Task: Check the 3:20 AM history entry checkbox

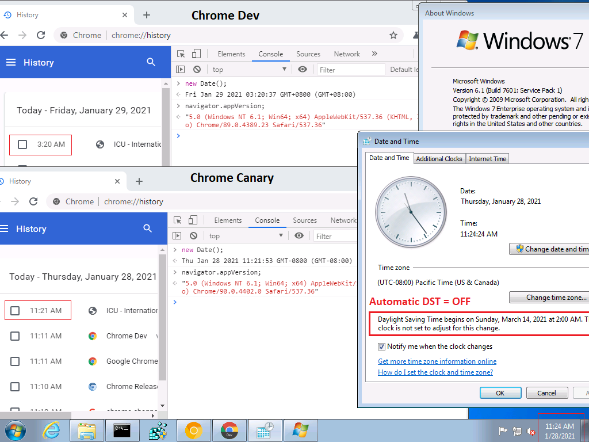Action: click(22, 144)
